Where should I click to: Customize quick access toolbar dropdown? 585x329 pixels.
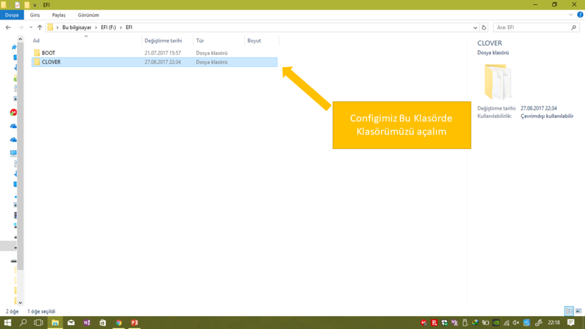point(35,5)
